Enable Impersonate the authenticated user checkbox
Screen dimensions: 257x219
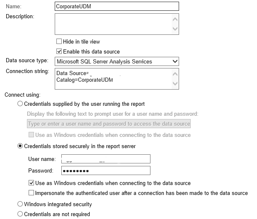pos(32,193)
